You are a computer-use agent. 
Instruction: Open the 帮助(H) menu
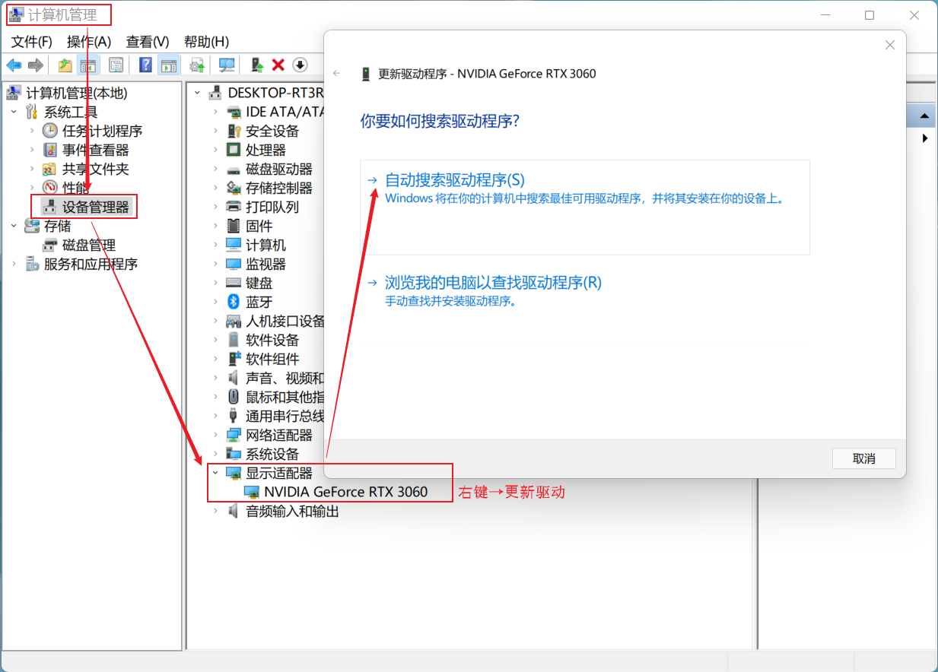coord(207,41)
